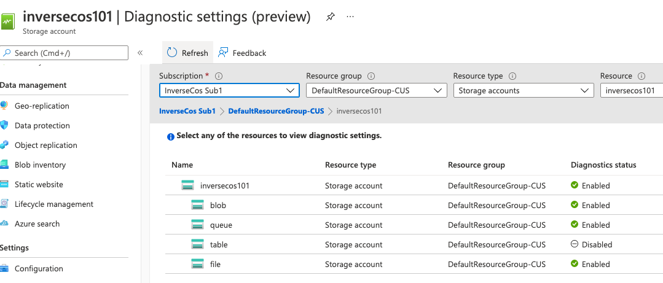Expand the Subscription dropdown

[x=229, y=91]
